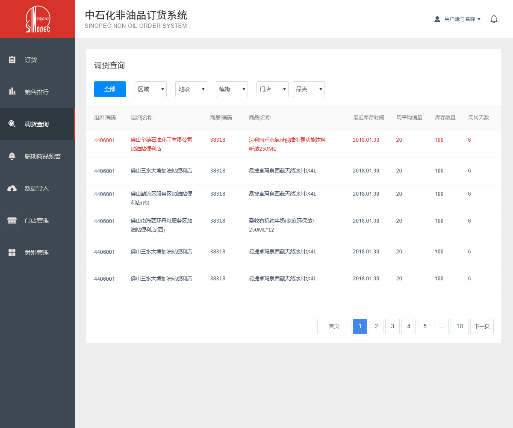Open notifications bell in top bar

click(494, 19)
